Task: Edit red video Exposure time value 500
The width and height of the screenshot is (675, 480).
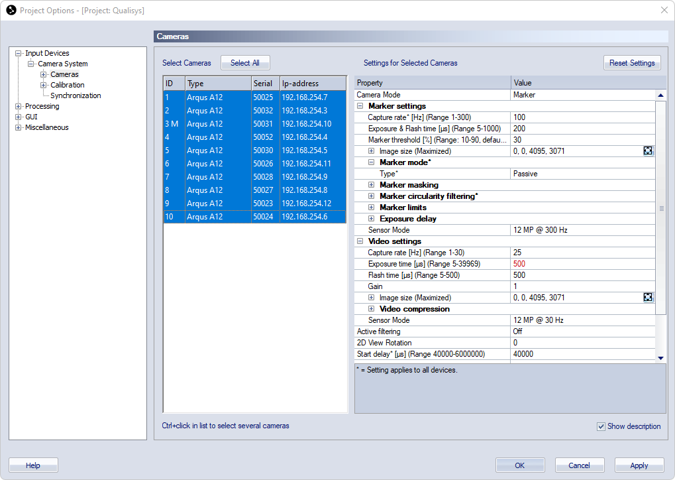Action: coord(583,264)
